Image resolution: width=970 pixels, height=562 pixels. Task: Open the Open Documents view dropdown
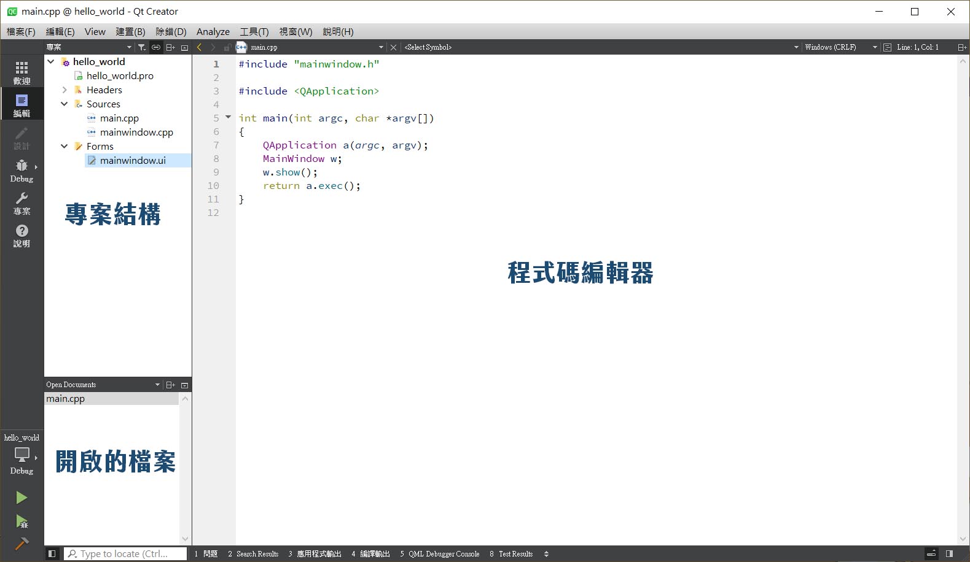pos(157,385)
